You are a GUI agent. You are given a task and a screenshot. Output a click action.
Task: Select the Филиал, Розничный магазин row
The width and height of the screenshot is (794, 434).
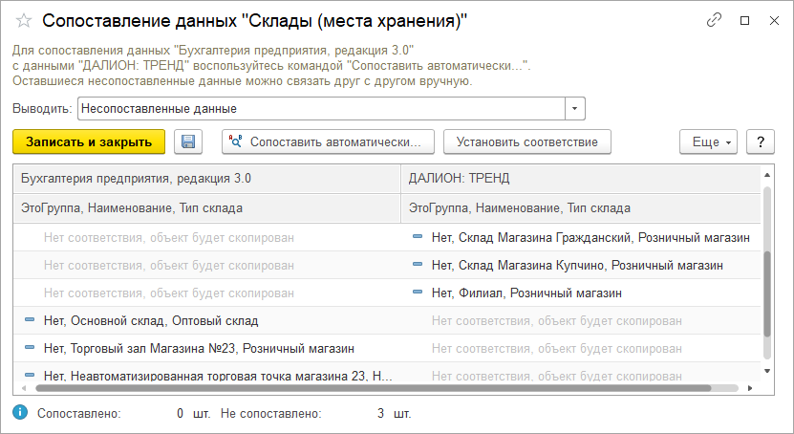[x=526, y=293]
